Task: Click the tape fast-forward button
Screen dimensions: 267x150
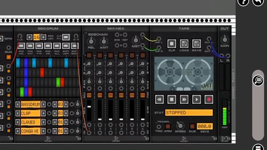Action: coord(184,99)
